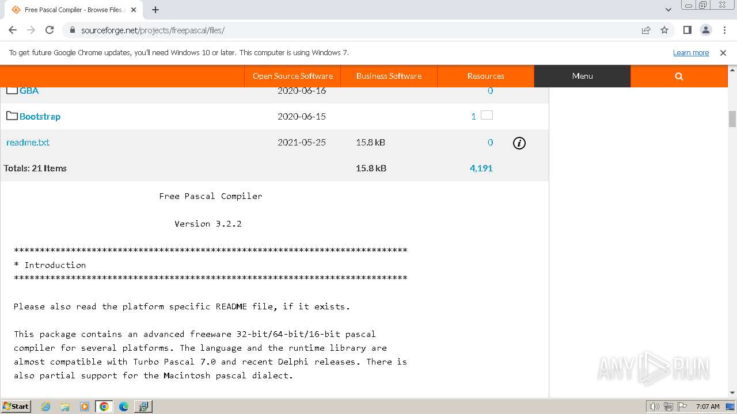Reload the SourceForge page
The image size is (737, 414).
point(50,30)
